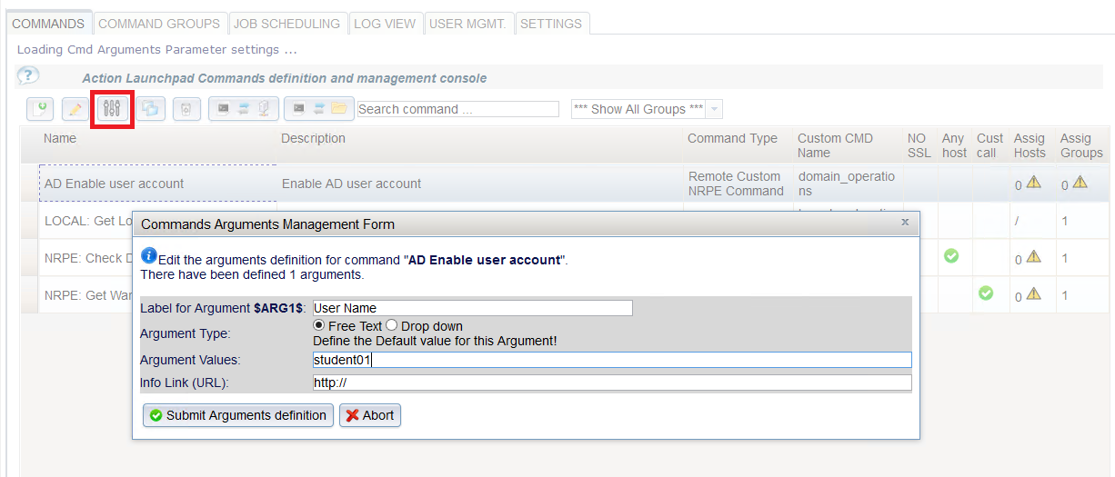Click the pencil edit command icon
Screen dimensions: 1115x477
[x=75, y=109]
